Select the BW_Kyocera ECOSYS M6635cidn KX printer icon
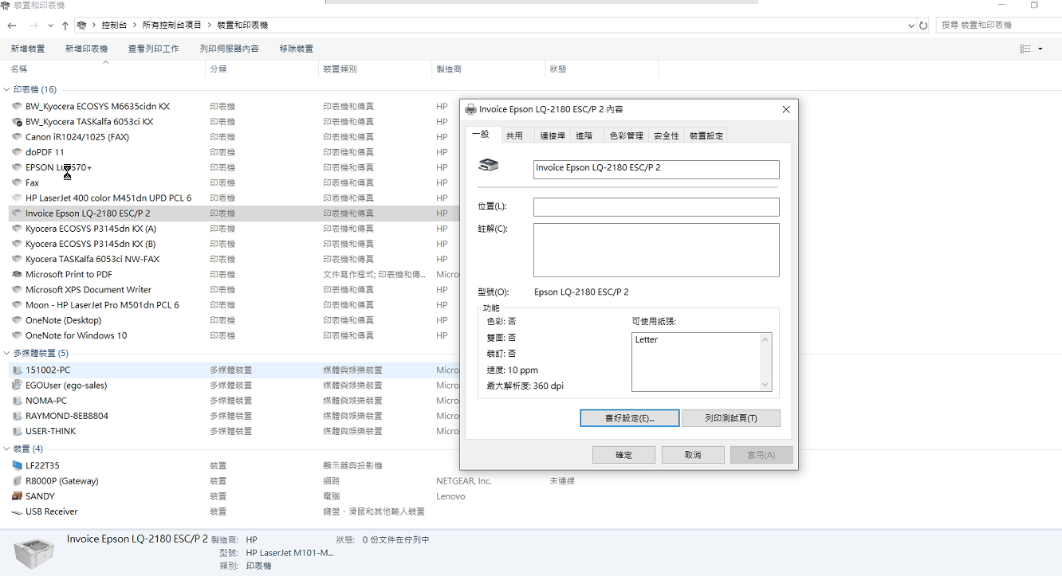The height and width of the screenshot is (576, 1062). pyautogui.click(x=18, y=106)
